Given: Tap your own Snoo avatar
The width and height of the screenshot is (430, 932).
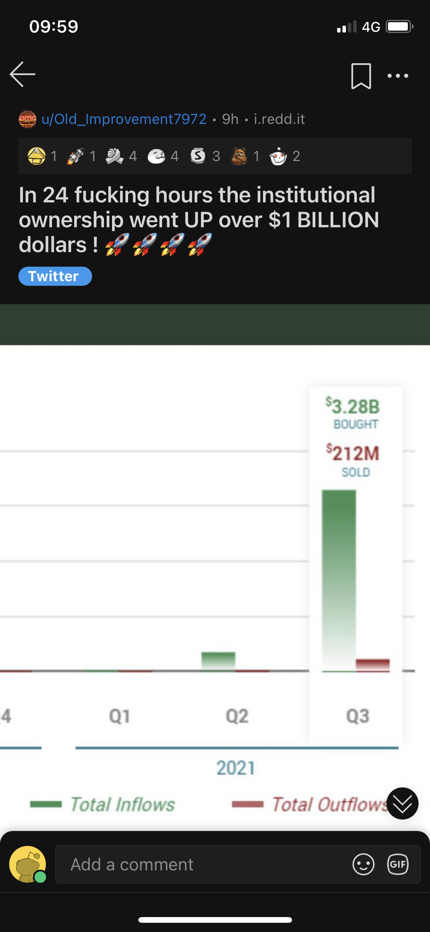Looking at the screenshot, I should point(28,864).
